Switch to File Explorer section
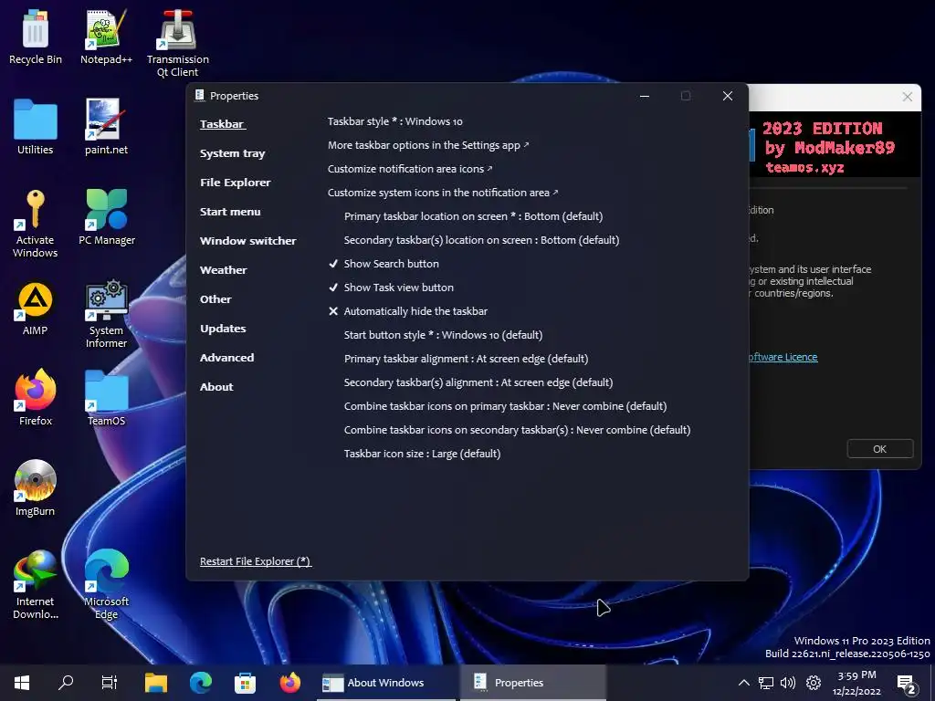This screenshot has width=935, height=701. click(235, 183)
